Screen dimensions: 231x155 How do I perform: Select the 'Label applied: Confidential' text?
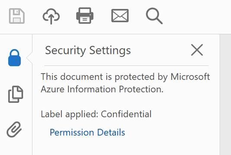96,114
